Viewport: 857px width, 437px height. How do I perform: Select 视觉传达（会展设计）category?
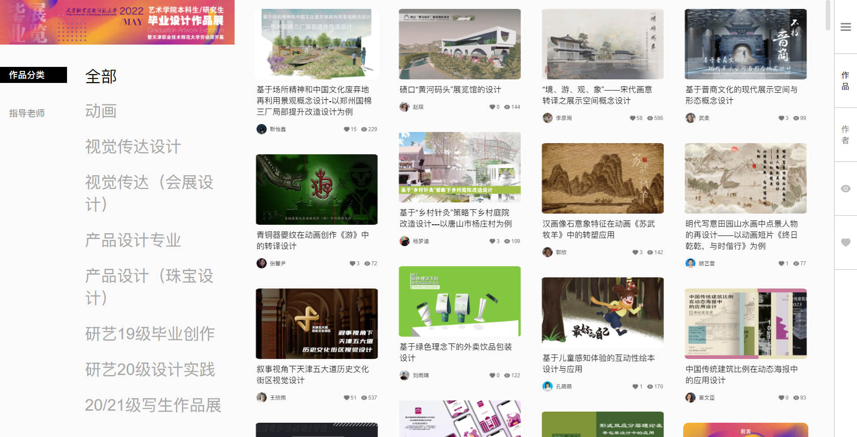(149, 194)
